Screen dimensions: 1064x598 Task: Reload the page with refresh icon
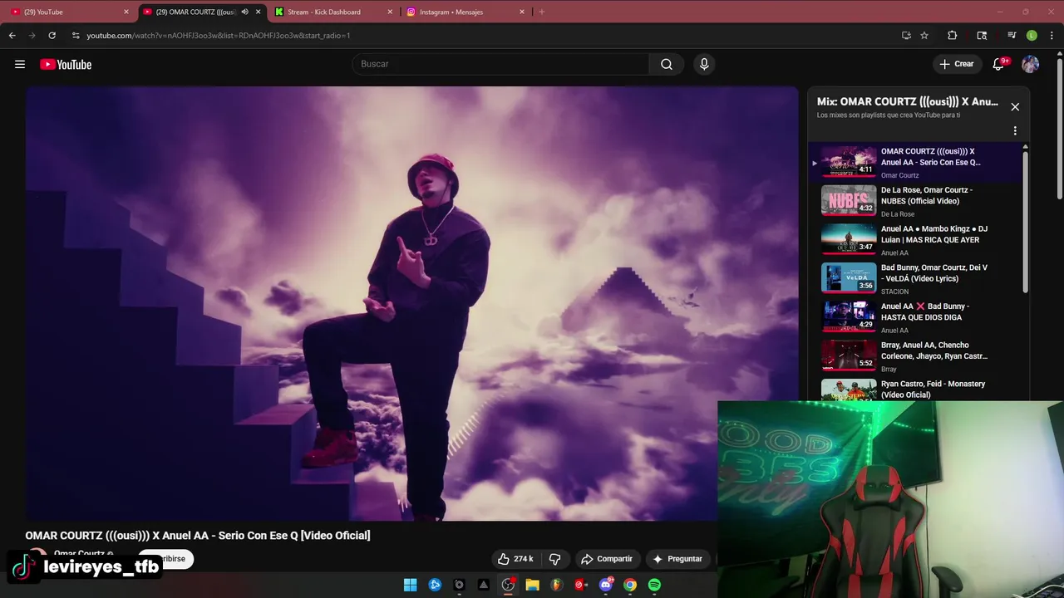point(52,36)
